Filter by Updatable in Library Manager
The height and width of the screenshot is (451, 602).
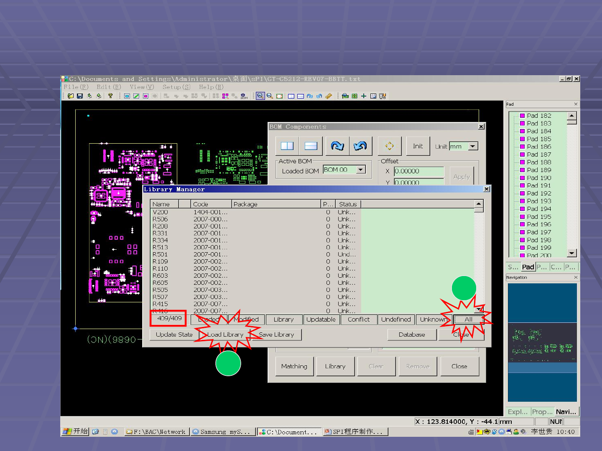point(321,319)
